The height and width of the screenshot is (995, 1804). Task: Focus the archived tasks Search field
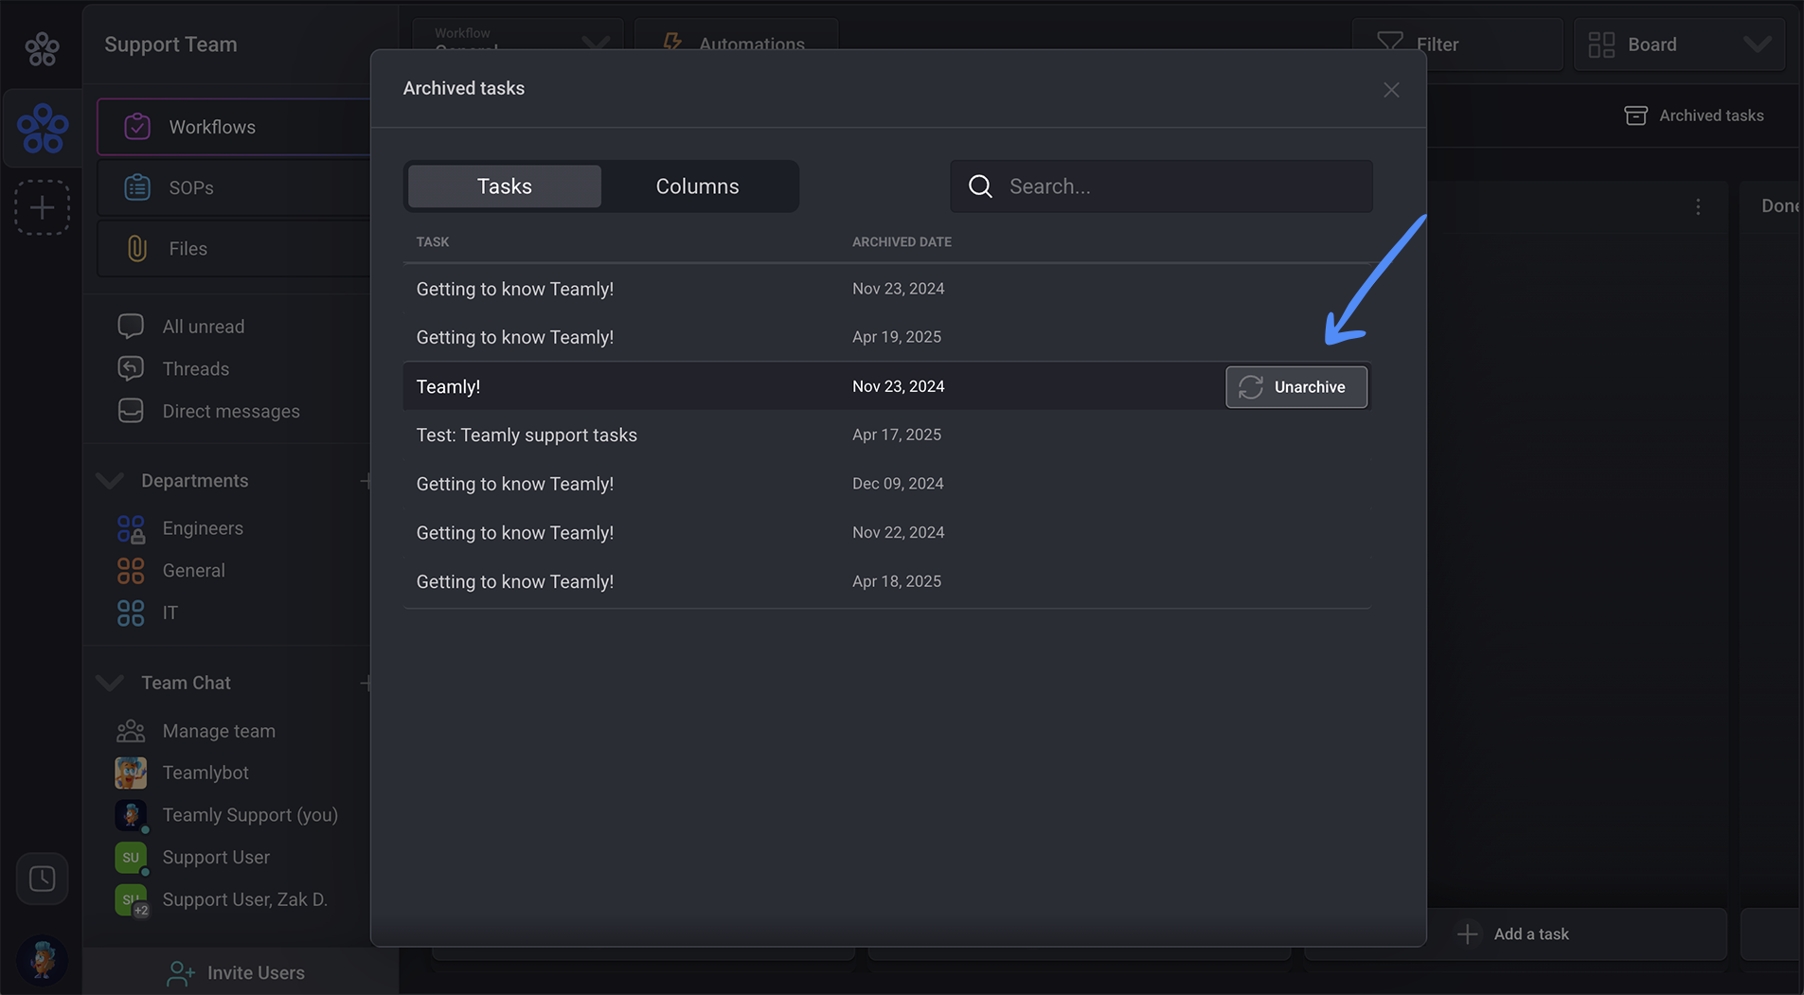1161,187
